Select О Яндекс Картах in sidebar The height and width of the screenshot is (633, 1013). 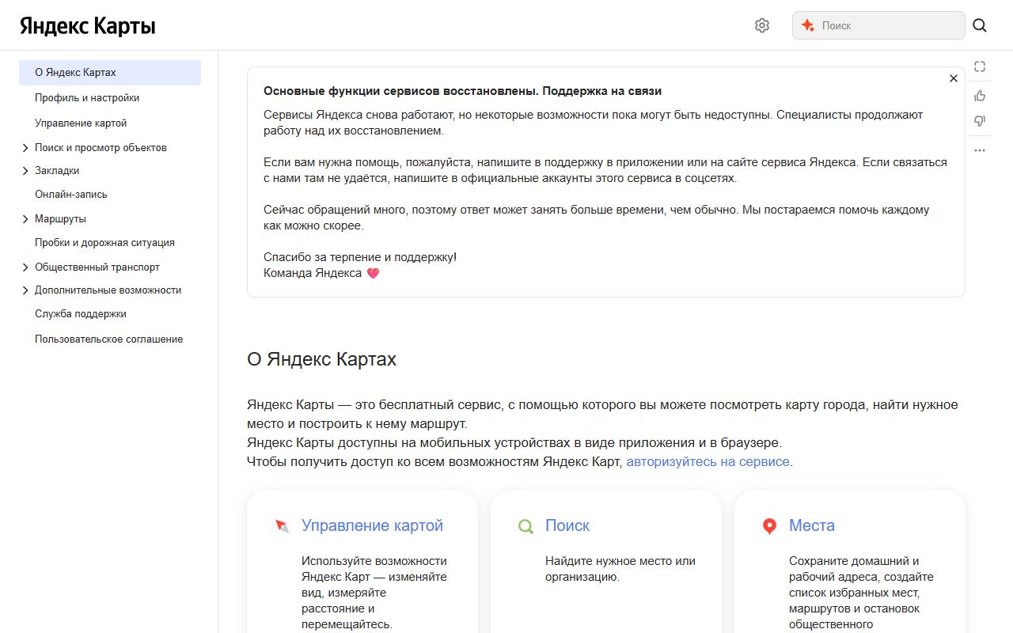pyautogui.click(x=110, y=73)
